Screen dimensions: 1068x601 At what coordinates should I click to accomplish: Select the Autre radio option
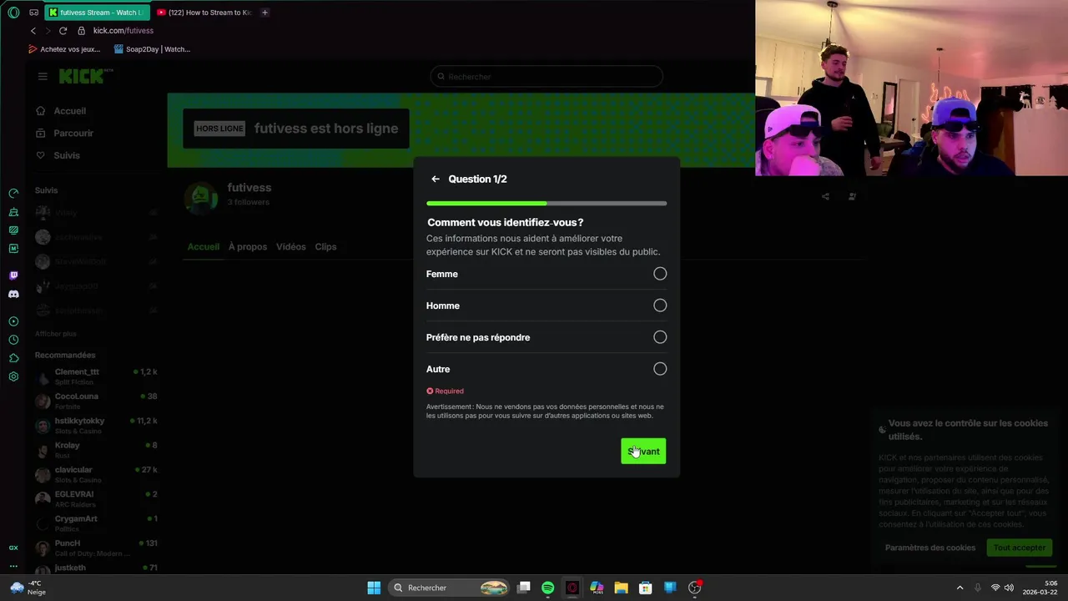(660, 369)
